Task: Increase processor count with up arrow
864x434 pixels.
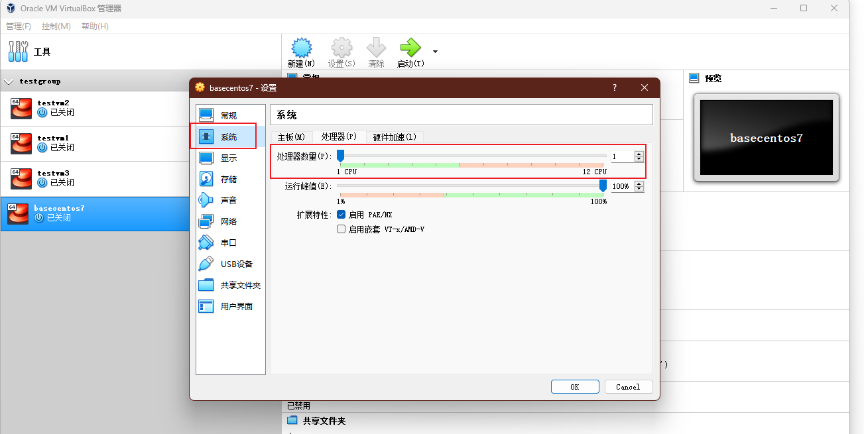Action: coord(639,154)
